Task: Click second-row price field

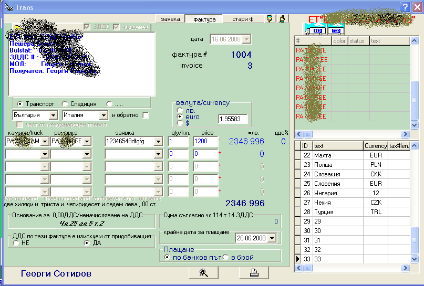Action: click(205, 154)
